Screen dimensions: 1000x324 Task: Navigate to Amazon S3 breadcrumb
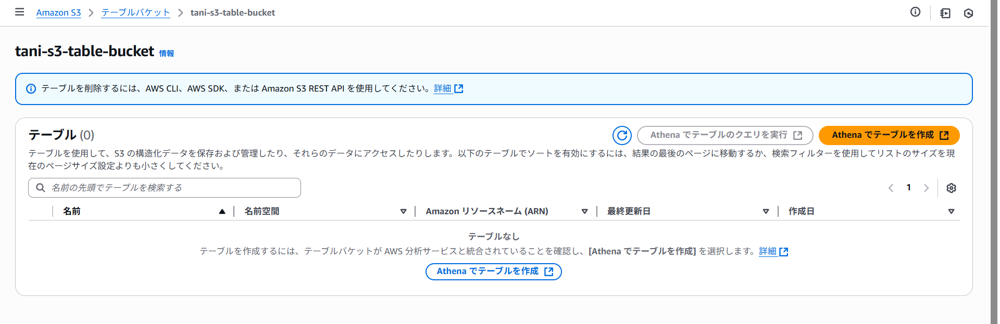58,12
